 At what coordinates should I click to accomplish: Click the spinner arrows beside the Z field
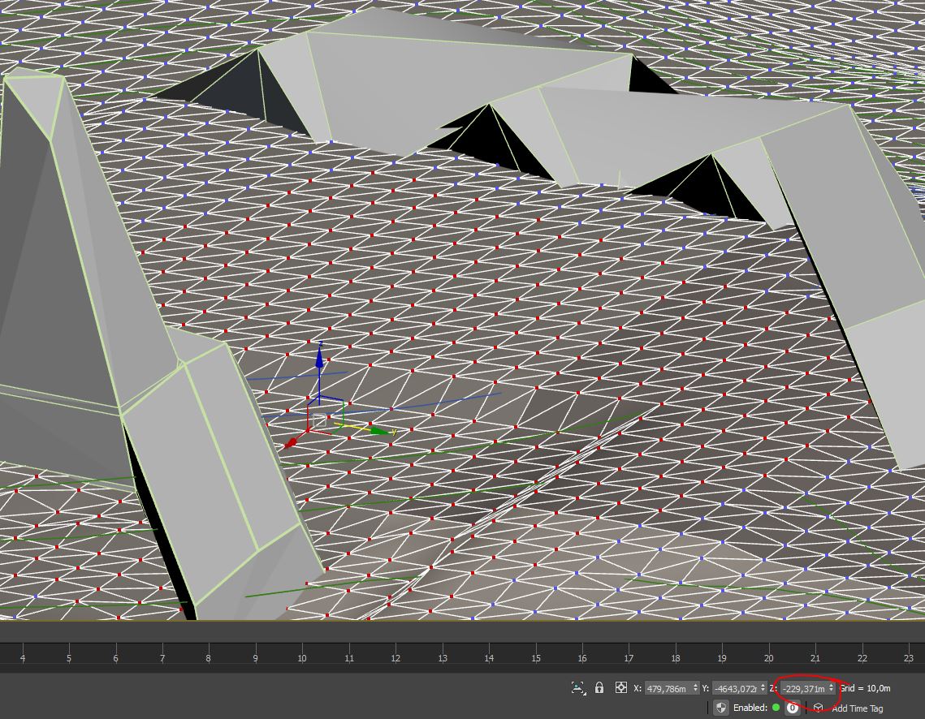tap(831, 688)
